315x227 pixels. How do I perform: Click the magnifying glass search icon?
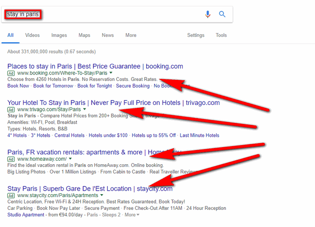pyautogui.click(x=222, y=14)
